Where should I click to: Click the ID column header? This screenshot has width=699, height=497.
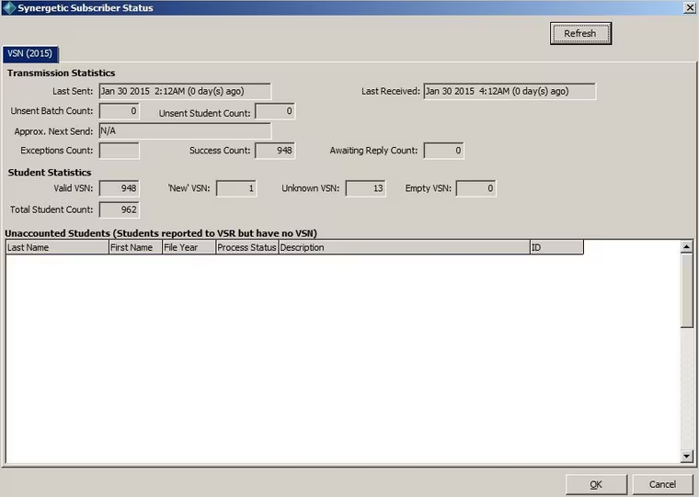click(x=556, y=247)
